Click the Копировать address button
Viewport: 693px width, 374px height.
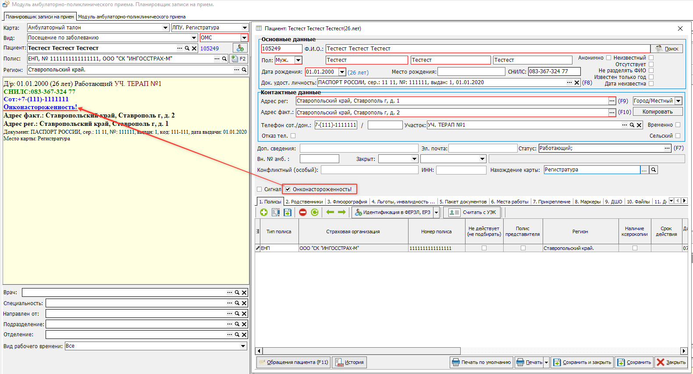[657, 112]
